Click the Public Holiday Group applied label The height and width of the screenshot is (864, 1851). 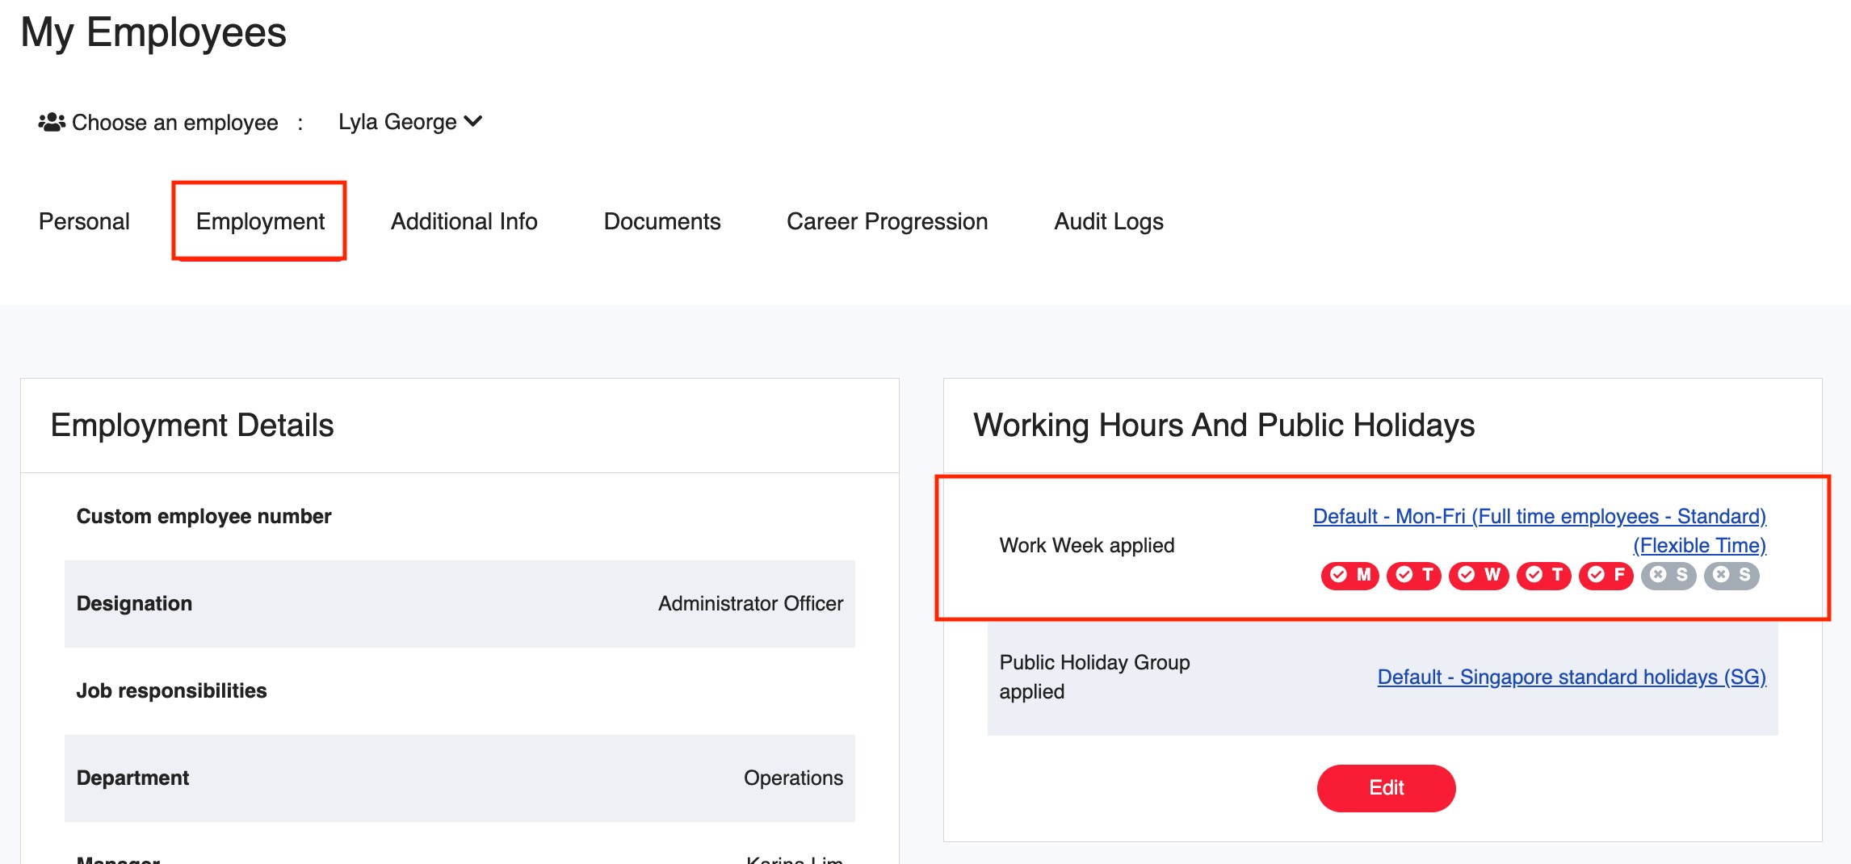pos(1094,677)
